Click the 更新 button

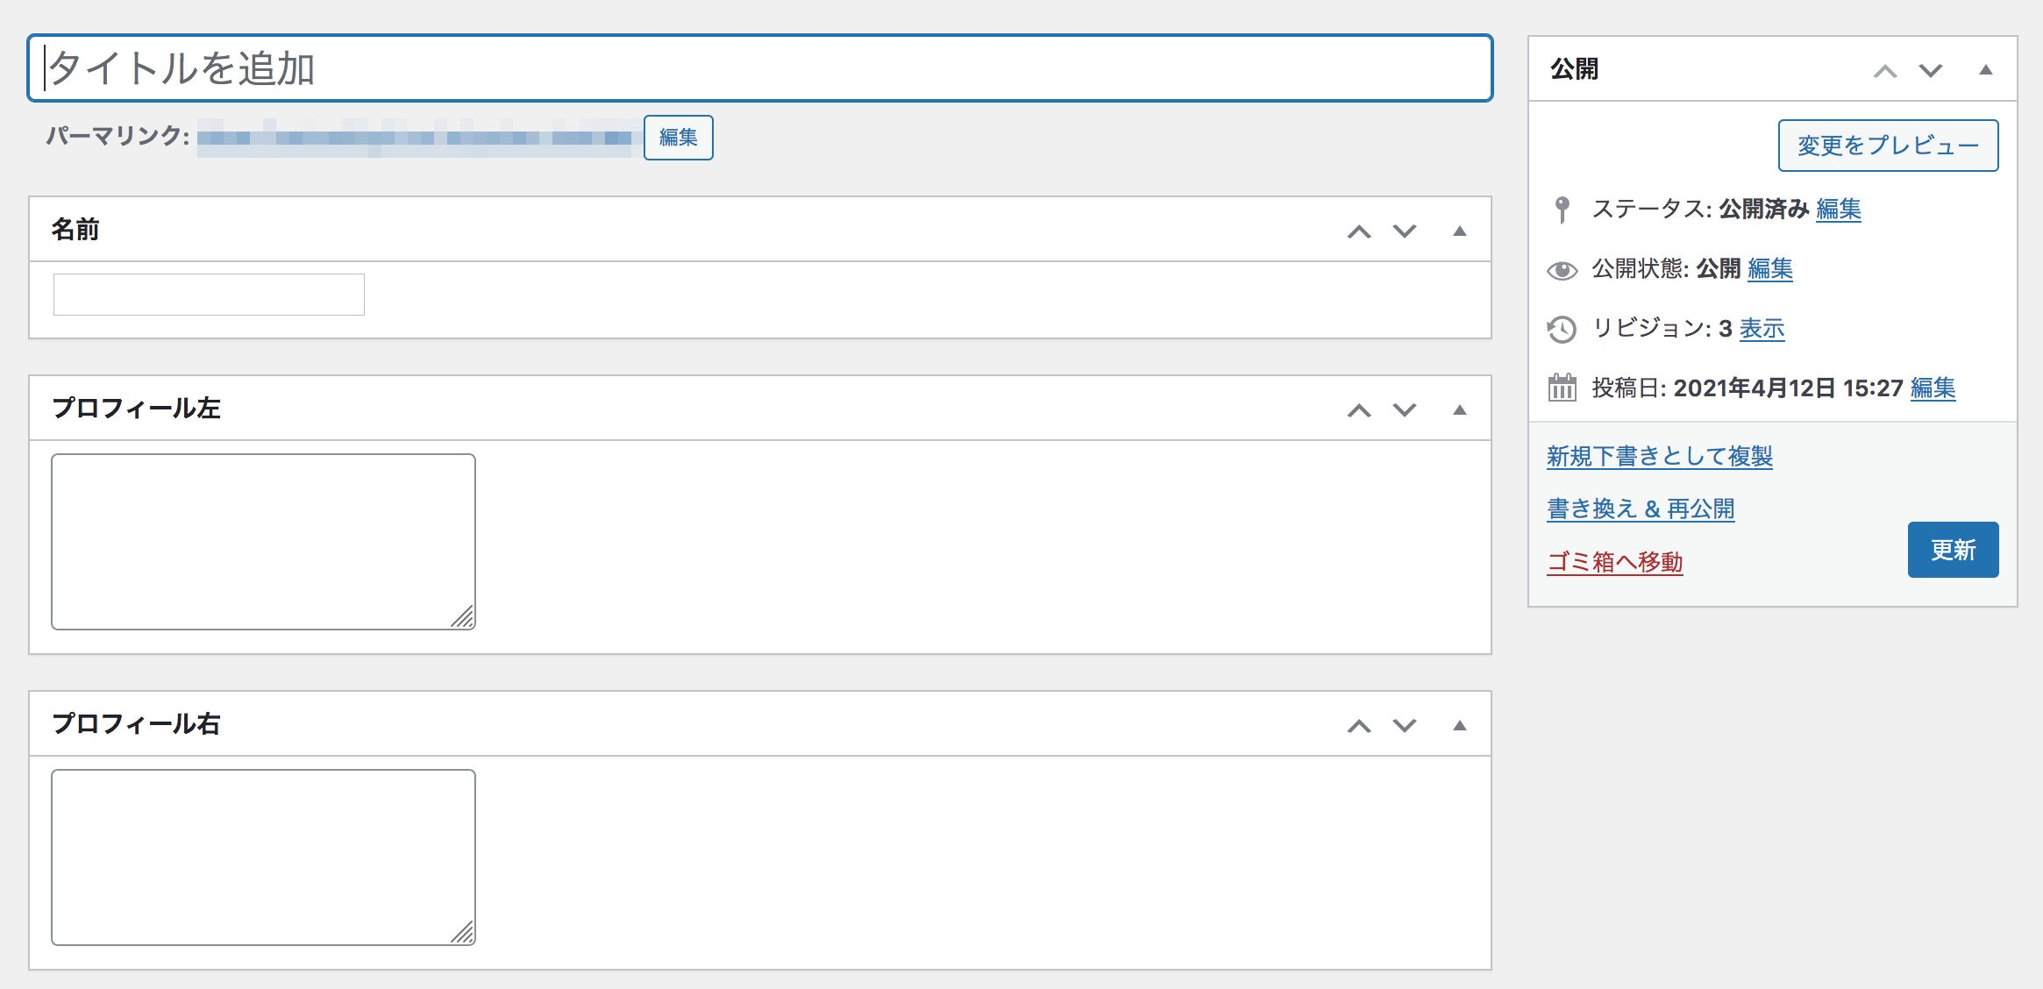(1953, 550)
